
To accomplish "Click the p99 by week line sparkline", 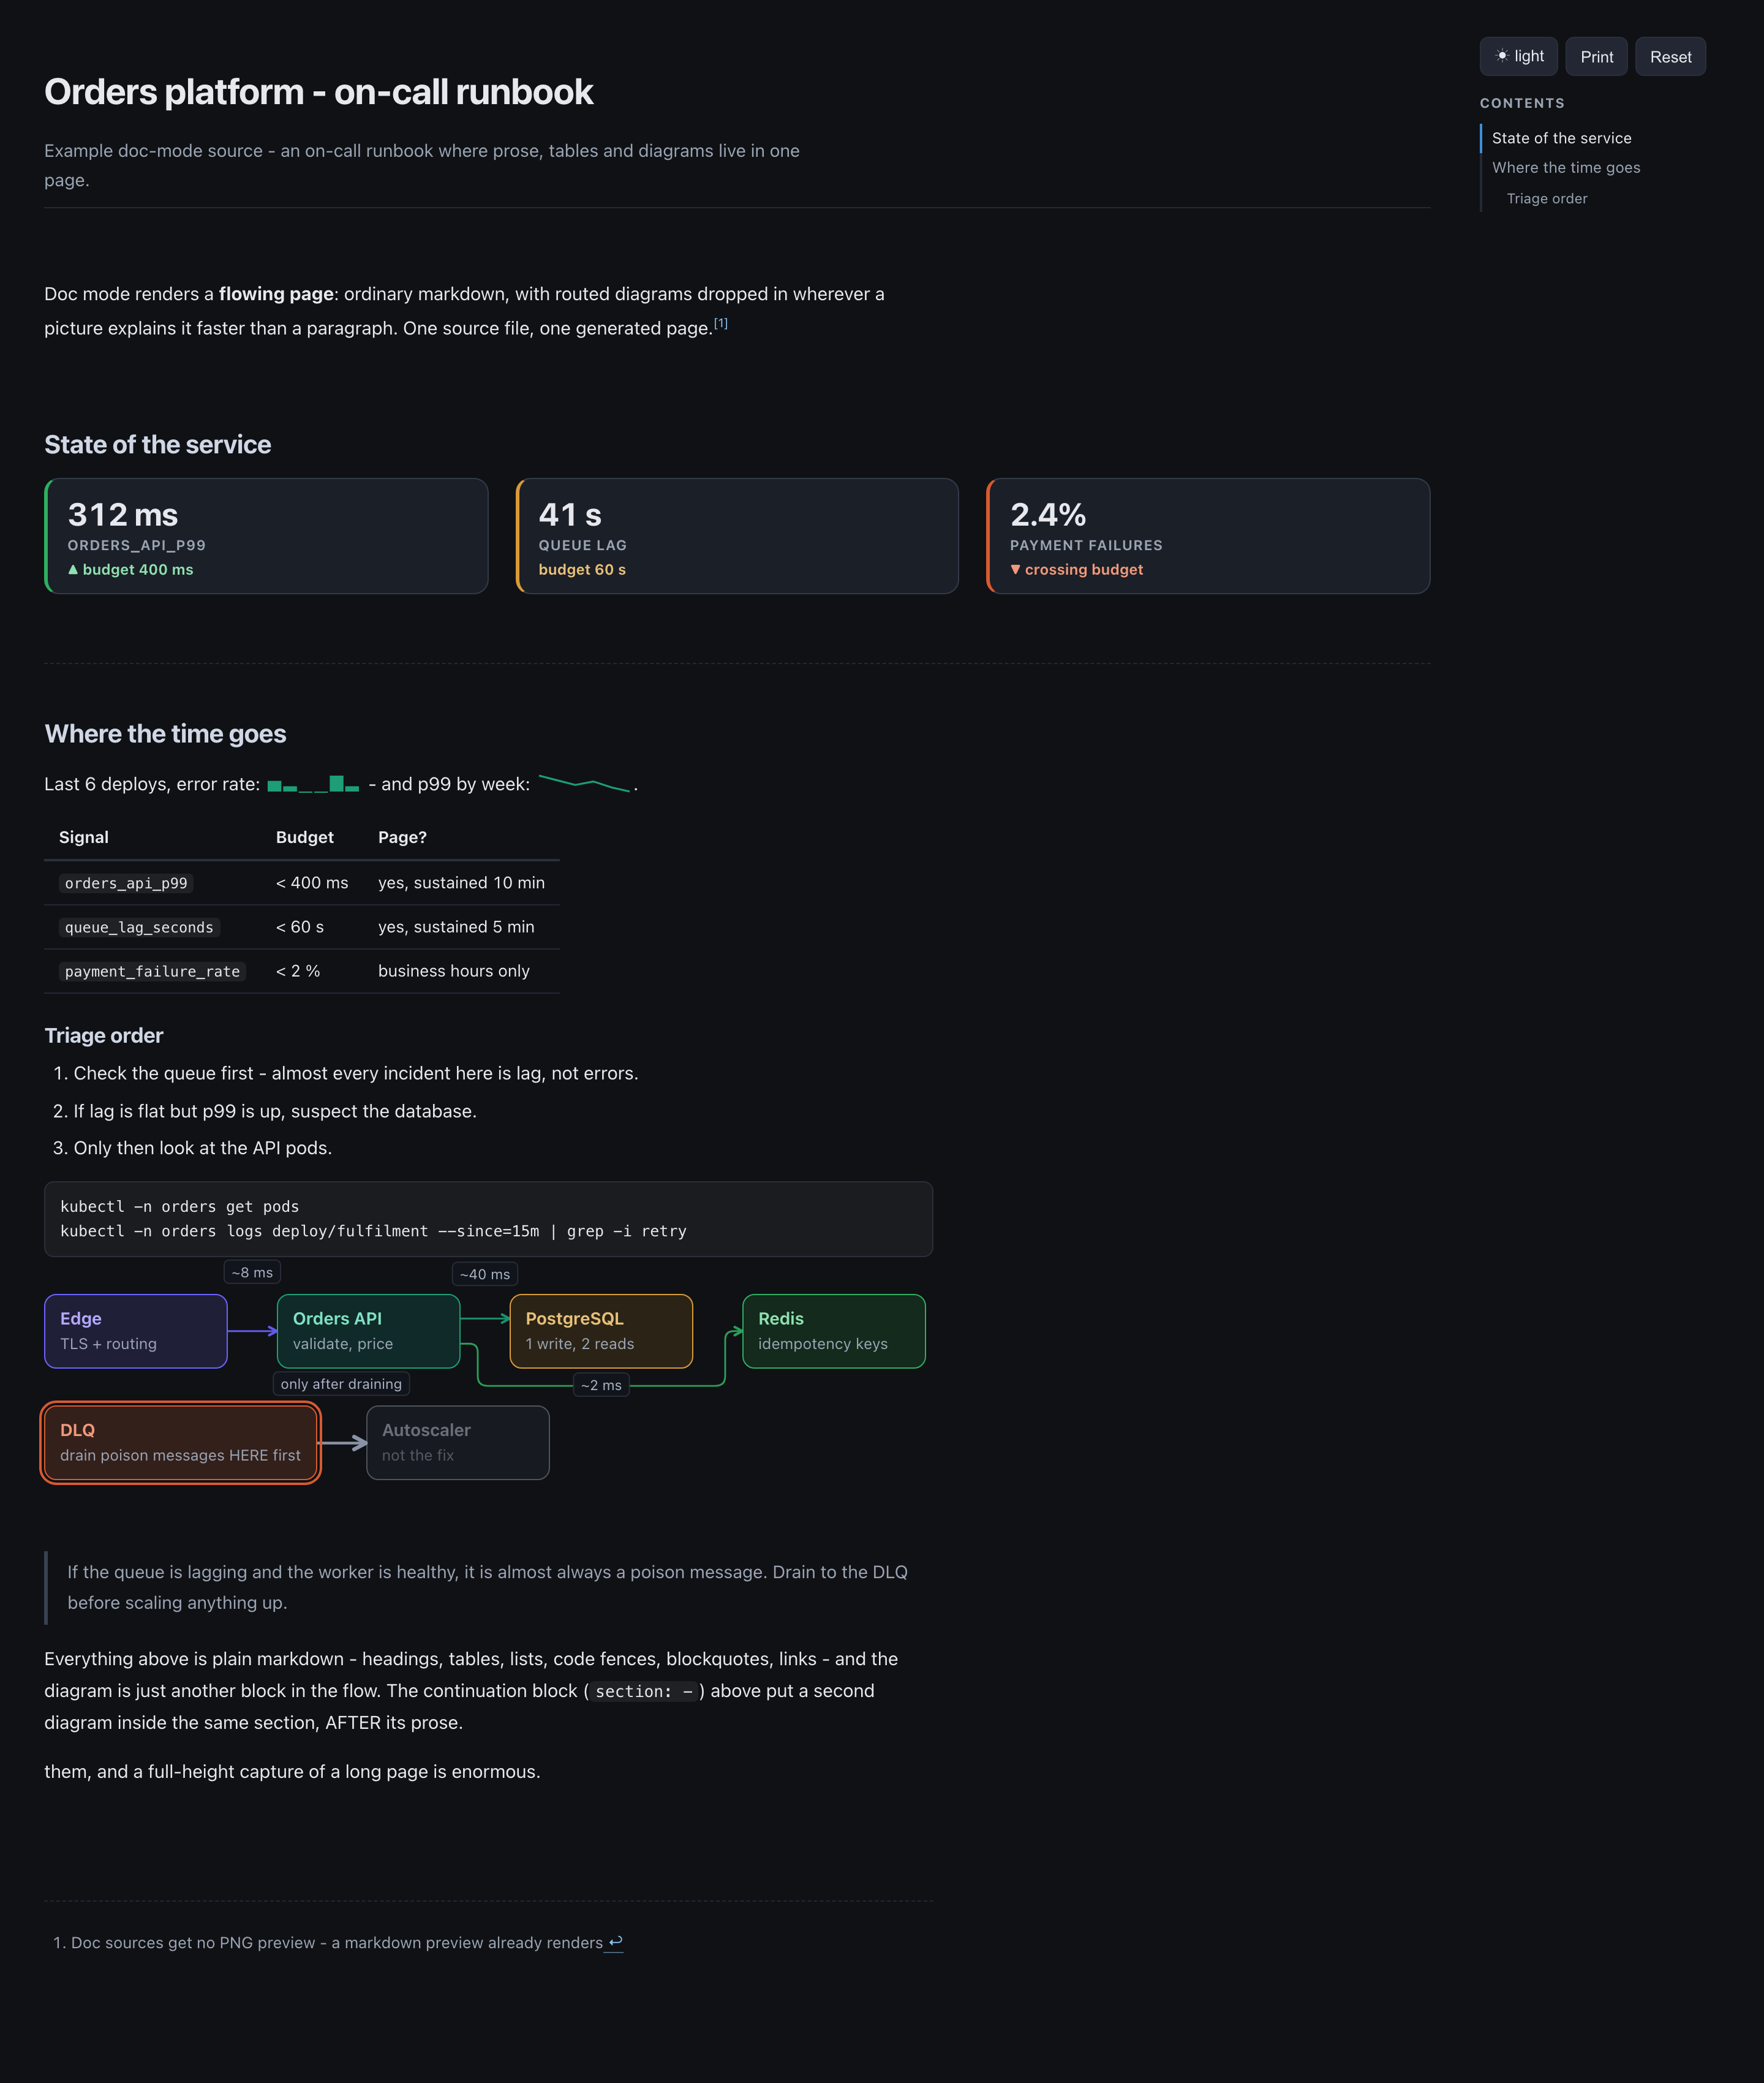I will (584, 783).
